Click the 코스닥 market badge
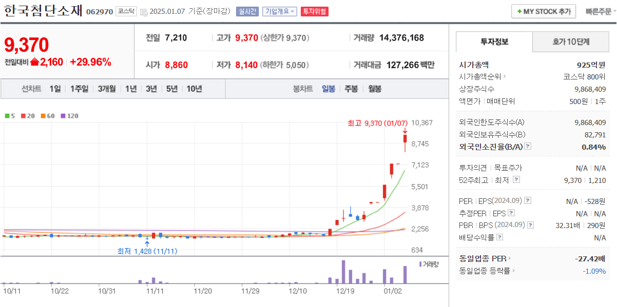This screenshot has height=307, width=617. pyautogui.click(x=126, y=11)
